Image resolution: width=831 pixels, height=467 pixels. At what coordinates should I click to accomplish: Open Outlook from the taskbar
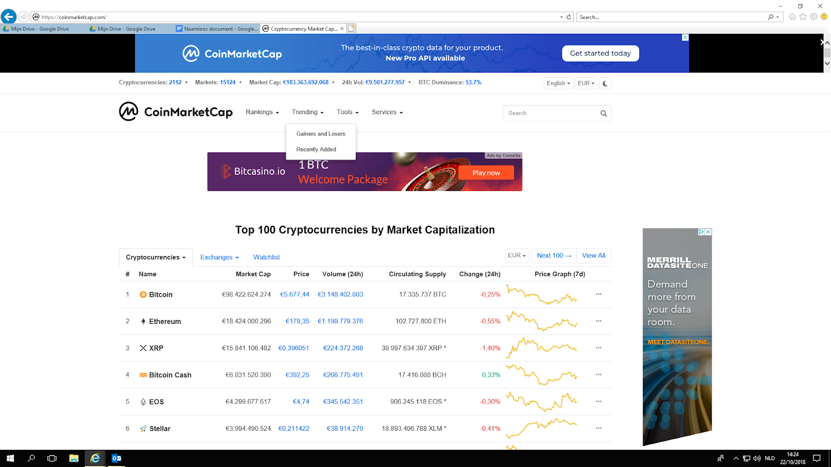[x=116, y=458]
